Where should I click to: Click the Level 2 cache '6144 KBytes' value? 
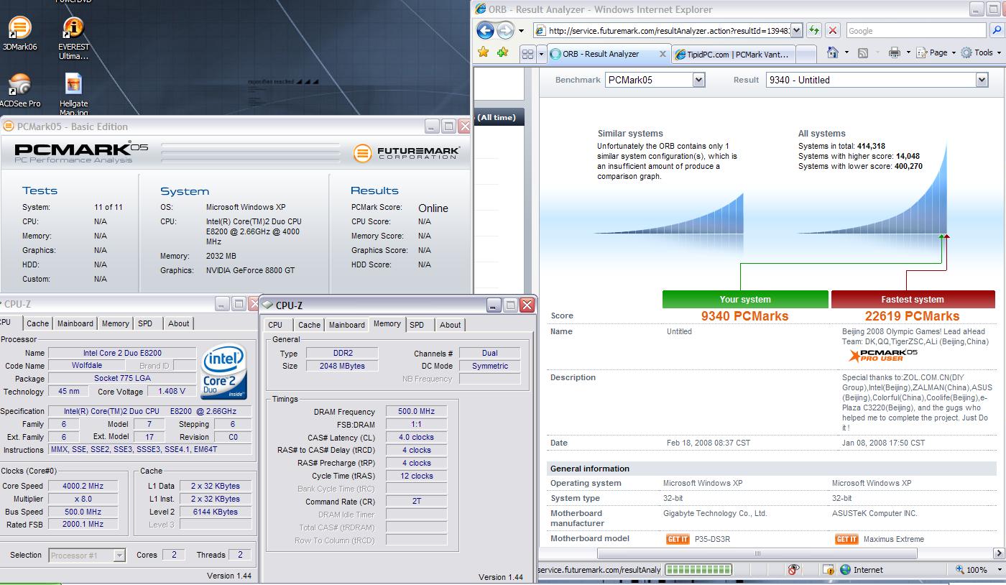pyautogui.click(x=216, y=512)
